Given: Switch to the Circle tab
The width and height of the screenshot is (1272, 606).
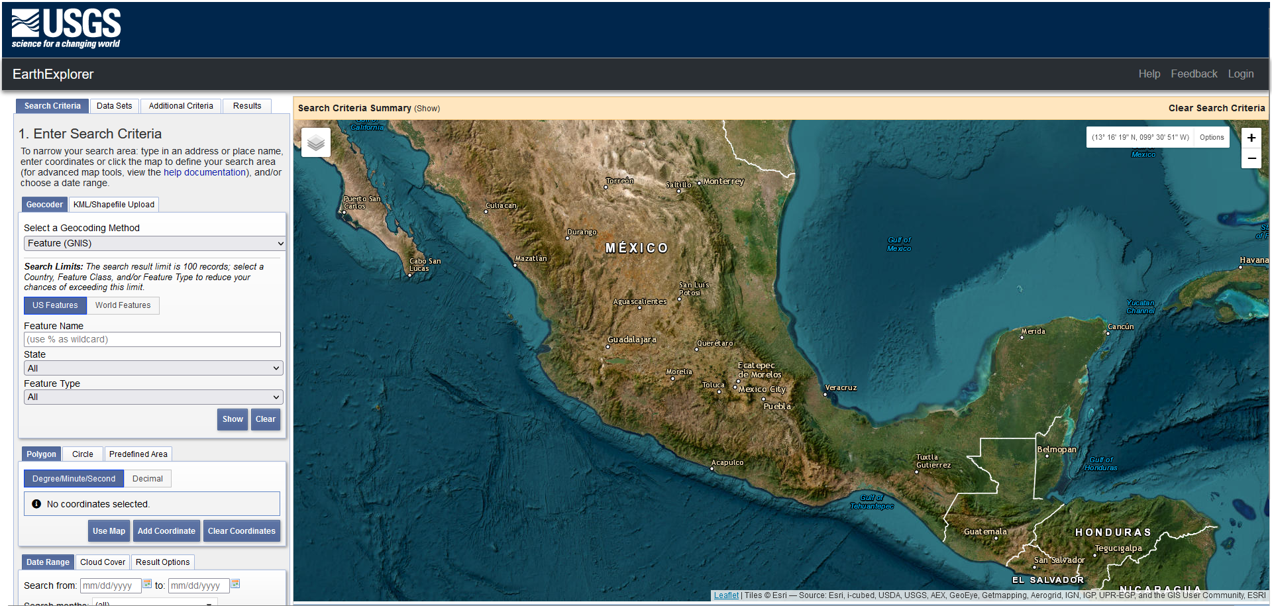Looking at the screenshot, I should point(83,454).
